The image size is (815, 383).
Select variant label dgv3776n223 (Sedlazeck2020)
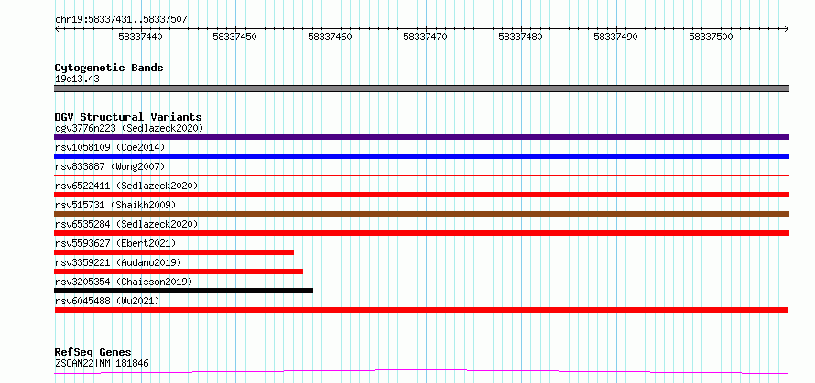click(129, 128)
